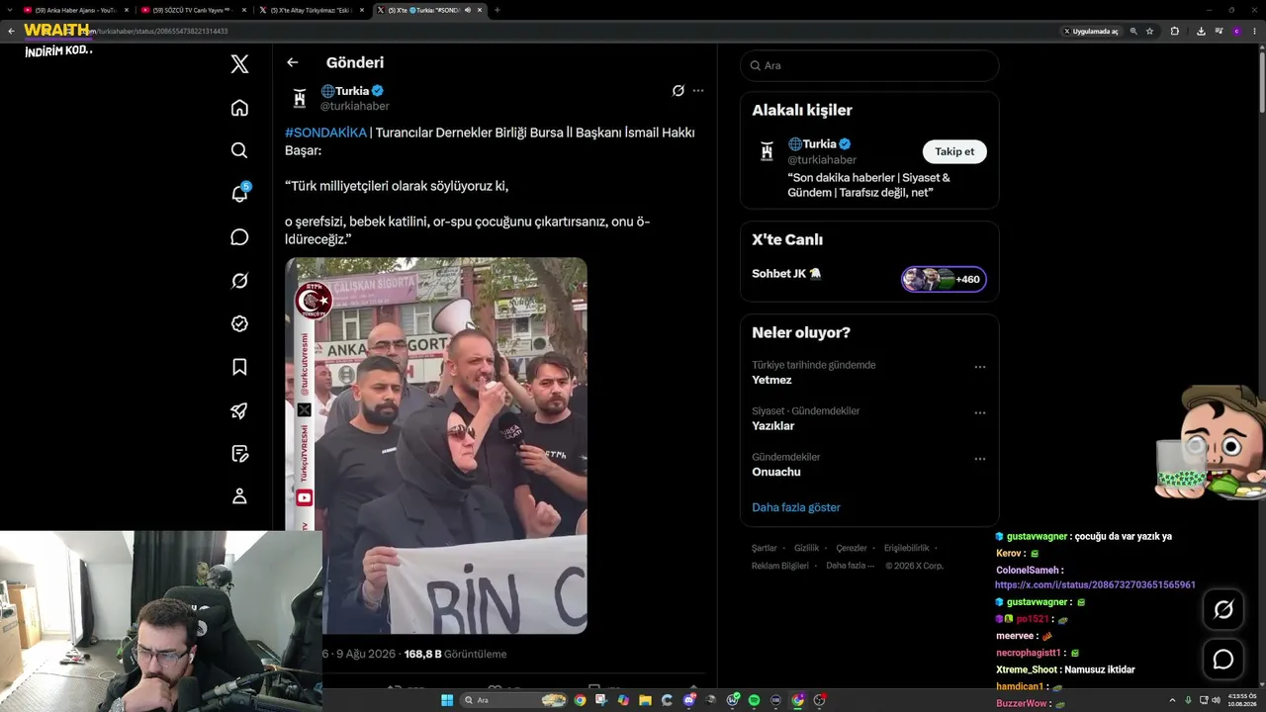Open the post's three-dot more menu

click(x=698, y=91)
